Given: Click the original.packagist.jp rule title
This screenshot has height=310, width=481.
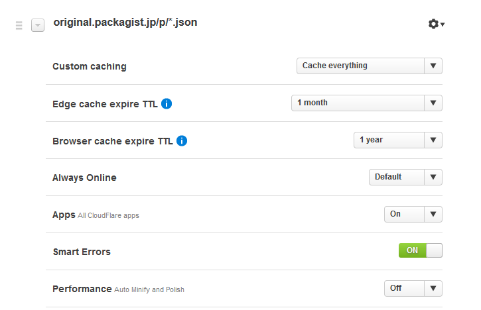Looking at the screenshot, I should pos(125,23).
